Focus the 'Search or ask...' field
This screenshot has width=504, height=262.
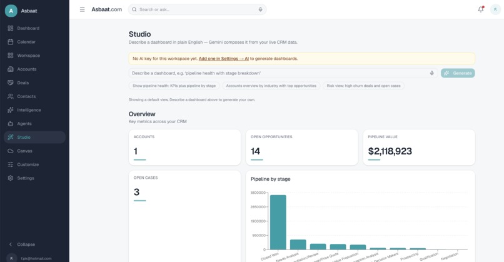pyautogui.click(x=198, y=9)
